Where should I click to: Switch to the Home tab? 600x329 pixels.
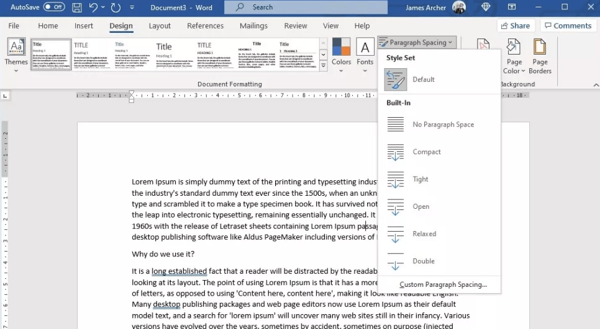tap(48, 25)
